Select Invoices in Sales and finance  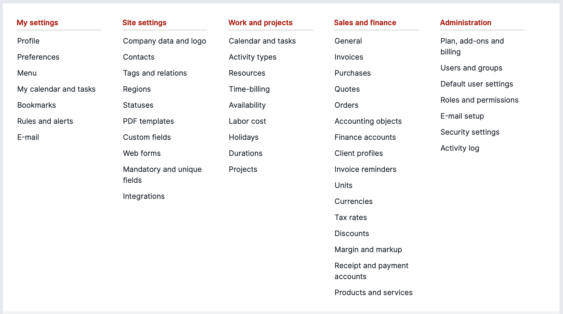click(349, 57)
